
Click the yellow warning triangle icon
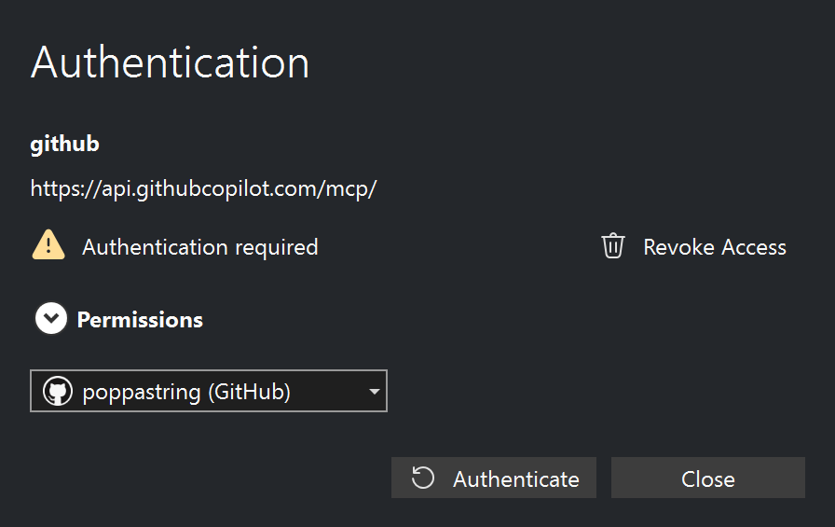48,246
